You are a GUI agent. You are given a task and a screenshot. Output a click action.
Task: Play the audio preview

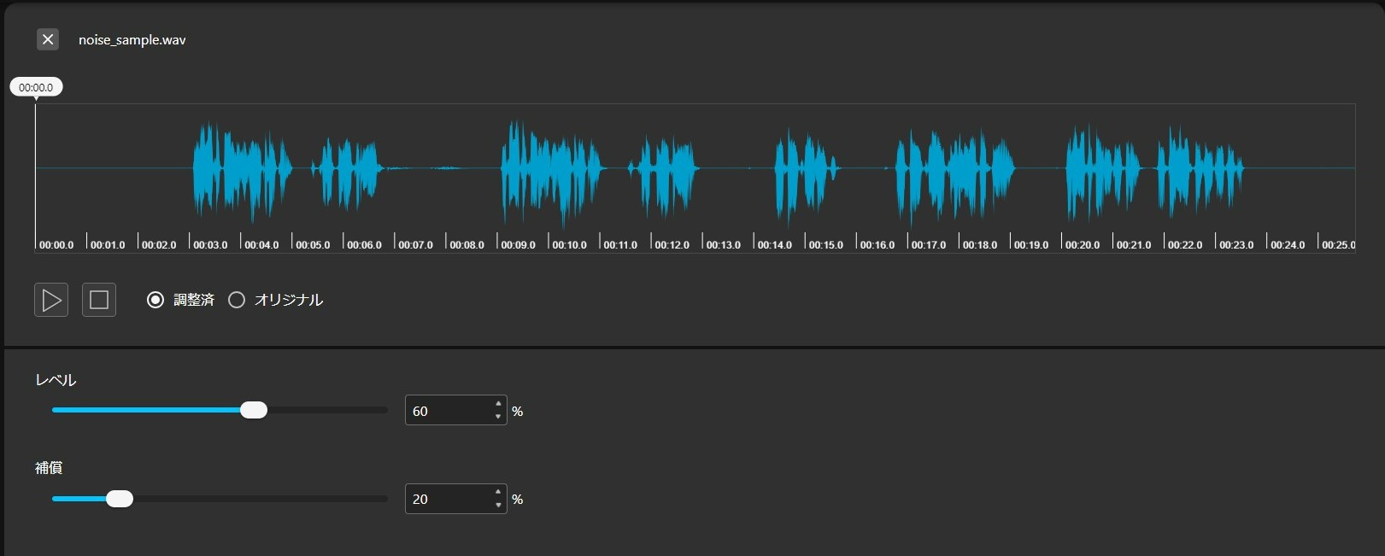(51, 300)
